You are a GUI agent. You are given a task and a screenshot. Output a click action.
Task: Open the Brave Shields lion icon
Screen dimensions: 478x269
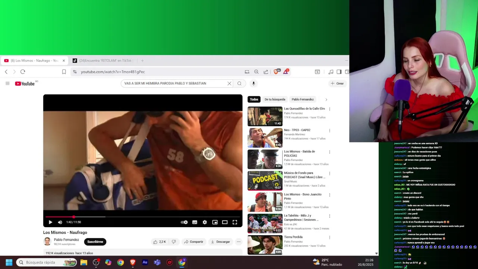(x=276, y=71)
